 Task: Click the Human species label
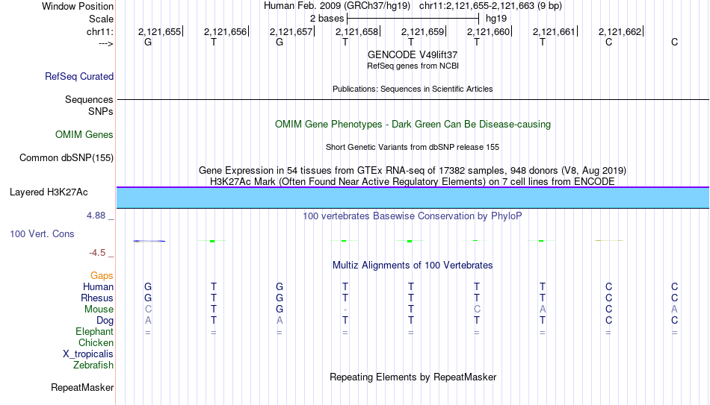[98, 287]
